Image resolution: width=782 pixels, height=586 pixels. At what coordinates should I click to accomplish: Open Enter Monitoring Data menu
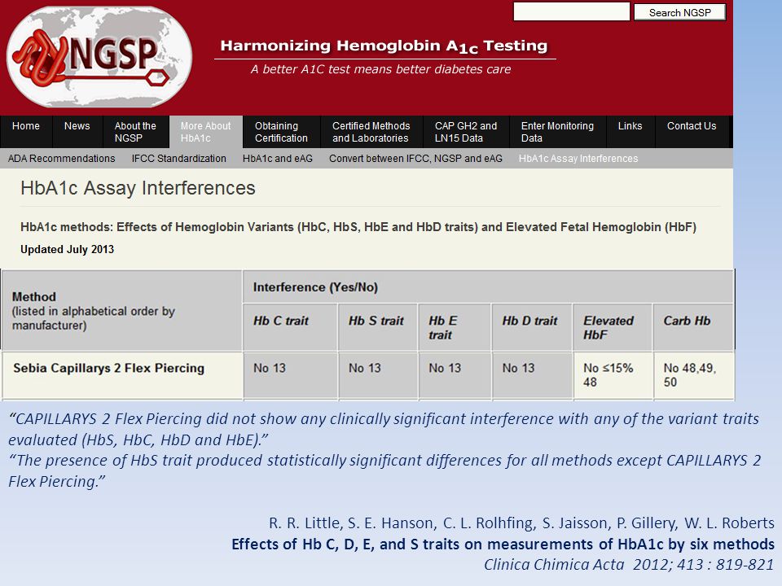pos(557,132)
